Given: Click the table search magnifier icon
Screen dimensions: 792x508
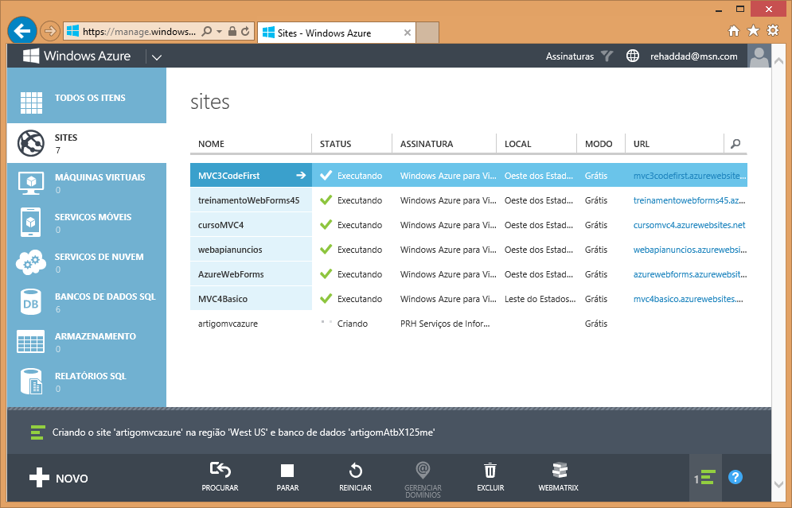Looking at the screenshot, I should point(735,144).
